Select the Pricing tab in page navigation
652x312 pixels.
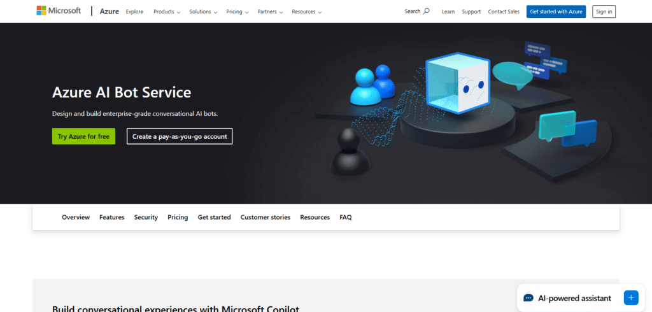[178, 217]
